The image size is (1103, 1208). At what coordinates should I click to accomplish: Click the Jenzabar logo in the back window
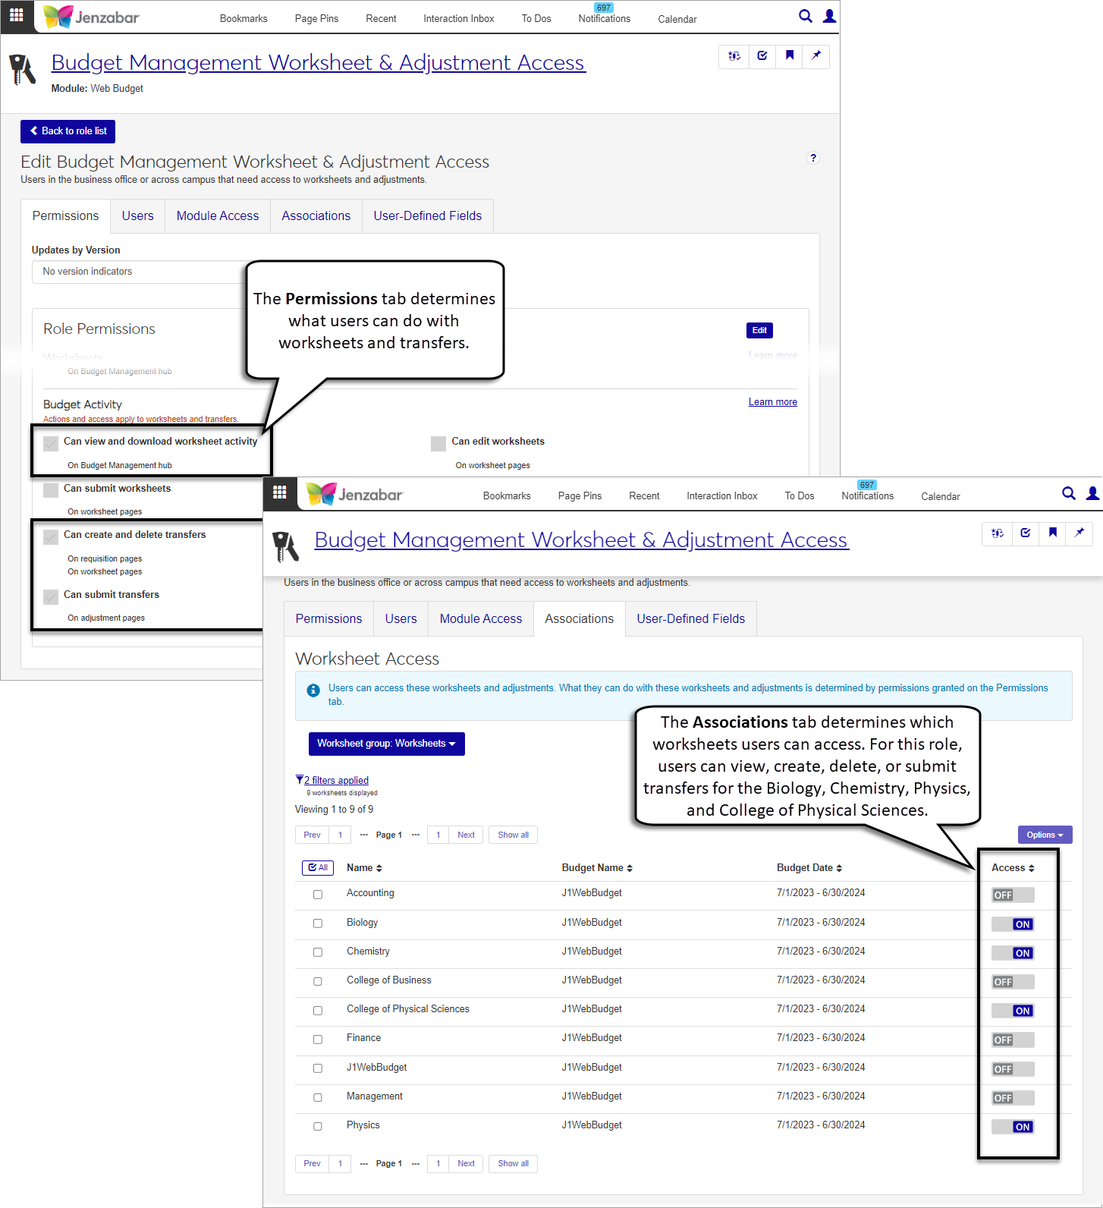click(91, 17)
